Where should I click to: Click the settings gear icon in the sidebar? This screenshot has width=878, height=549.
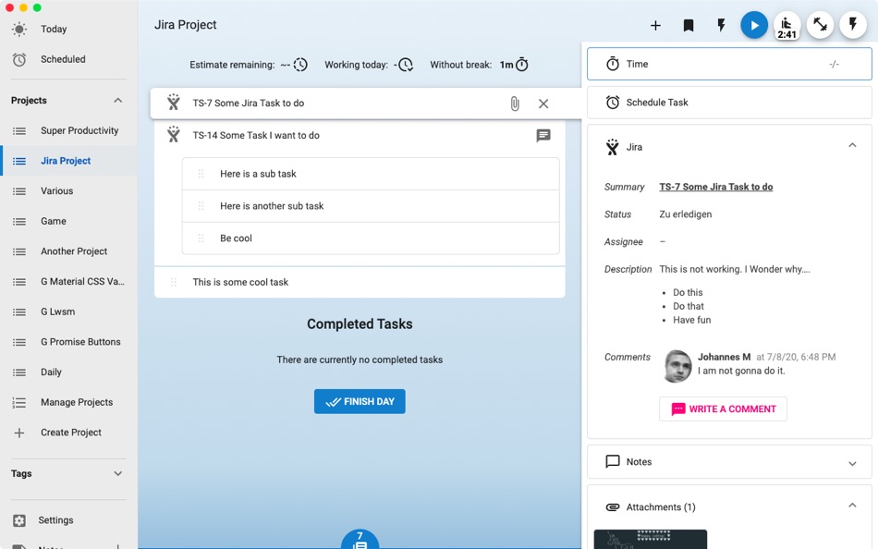[19, 520]
